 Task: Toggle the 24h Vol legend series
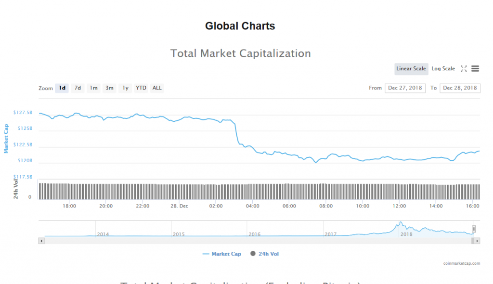[x=265, y=254]
